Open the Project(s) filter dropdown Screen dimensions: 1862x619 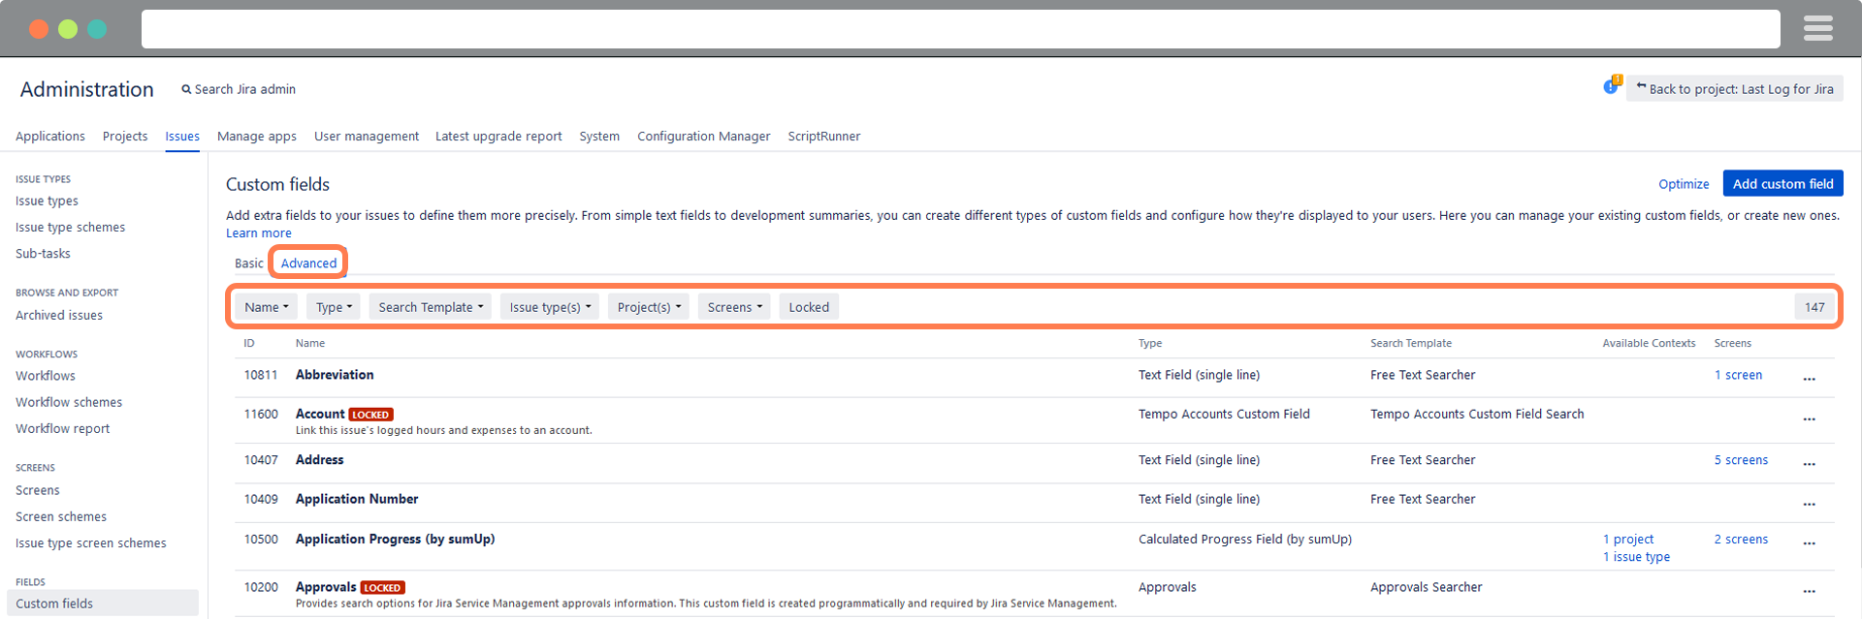(648, 307)
